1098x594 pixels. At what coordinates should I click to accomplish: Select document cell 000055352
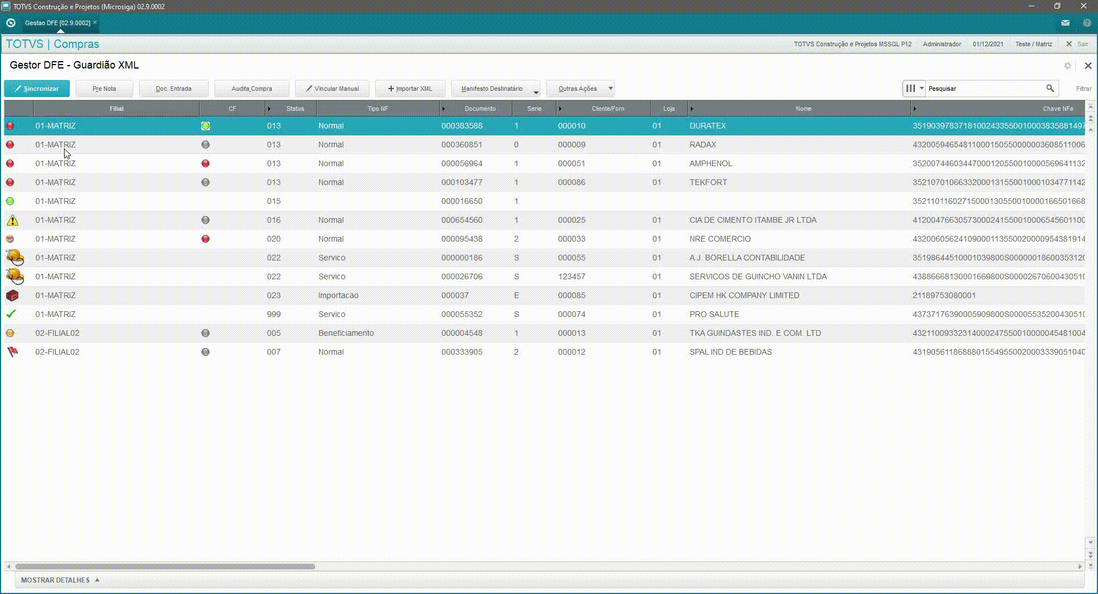pos(462,314)
